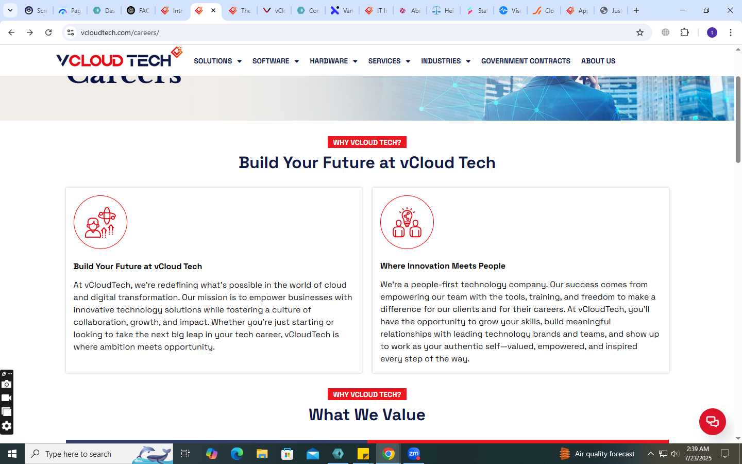The height and width of the screenshot is (464, 742).
Task: Switch to the 'Visu' tab
Action: click(510, 10)
